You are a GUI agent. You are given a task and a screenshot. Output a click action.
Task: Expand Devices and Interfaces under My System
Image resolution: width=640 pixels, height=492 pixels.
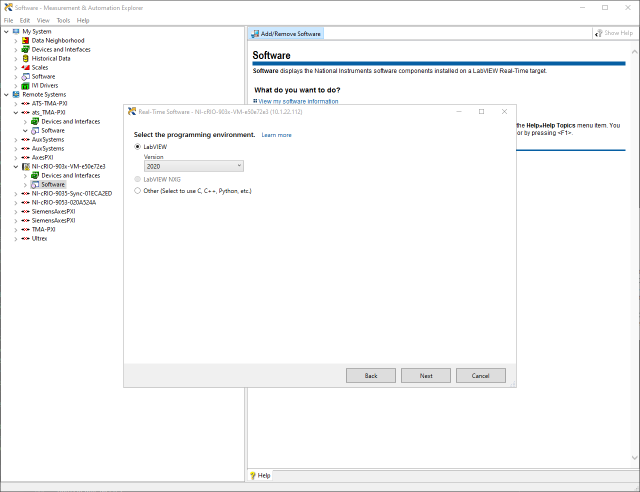[16, 49]
